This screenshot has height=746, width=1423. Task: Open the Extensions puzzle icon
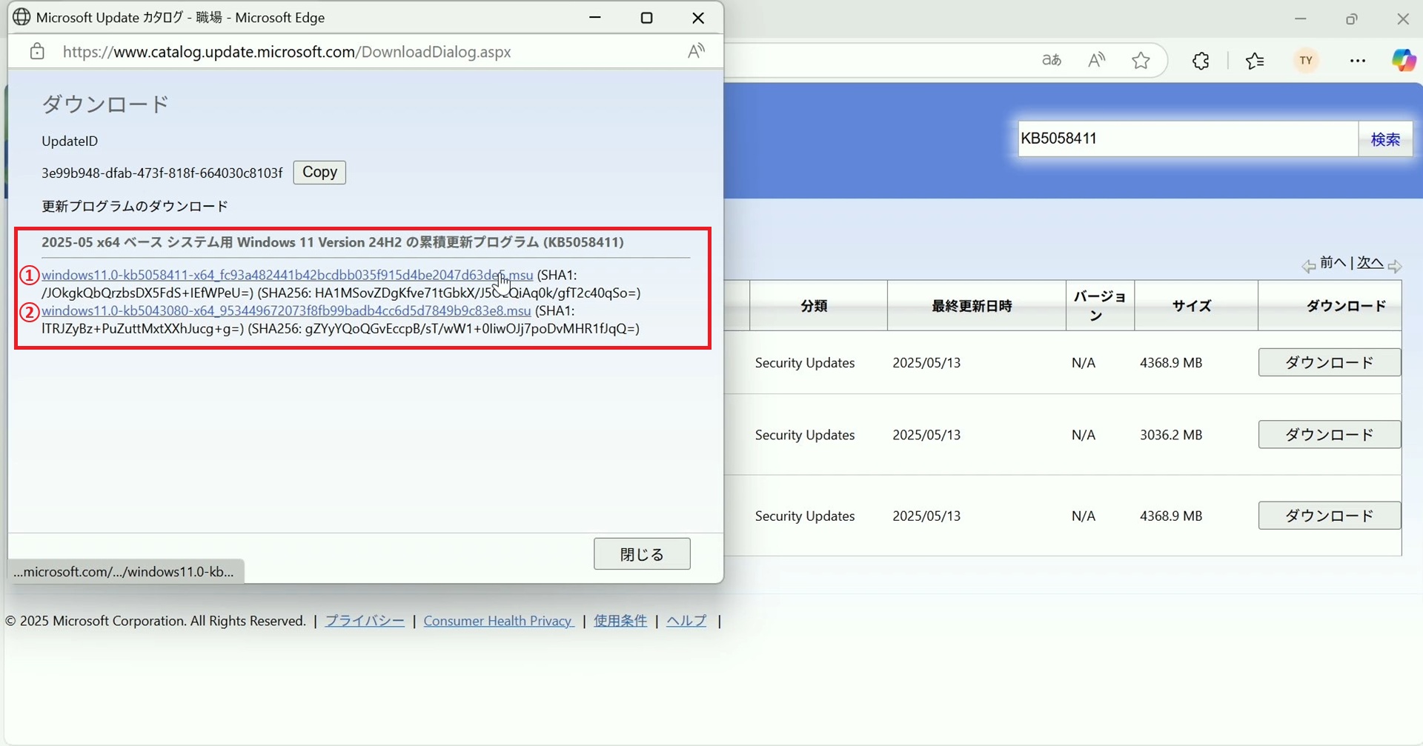click(1201, 61)
